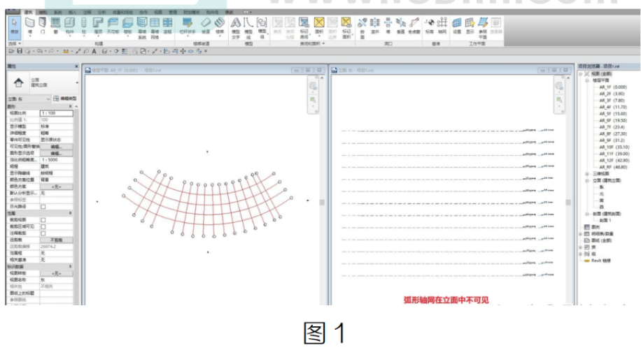Close the properties (属性) palette
This screenshot has height=357, width=641.
pyautogui.click(x=76, y=66)
